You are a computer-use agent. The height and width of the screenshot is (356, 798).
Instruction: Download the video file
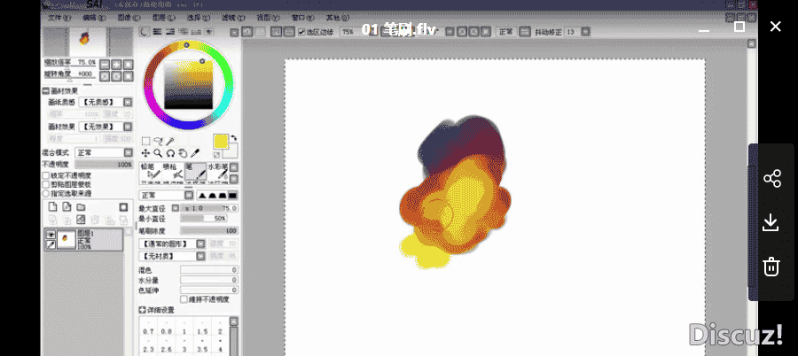(x=771, y=223)
